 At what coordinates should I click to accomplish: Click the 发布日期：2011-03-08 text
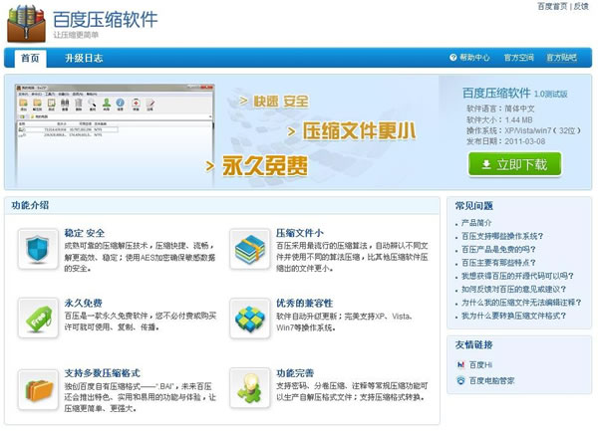coord(505,141)
